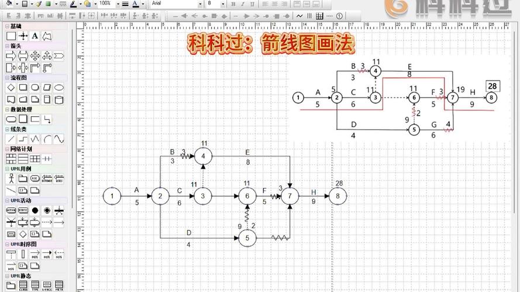The height and width of the screenshot is (292, 520).
Task: Select the UML ACTION shape
Action: (x=11, y=211)
